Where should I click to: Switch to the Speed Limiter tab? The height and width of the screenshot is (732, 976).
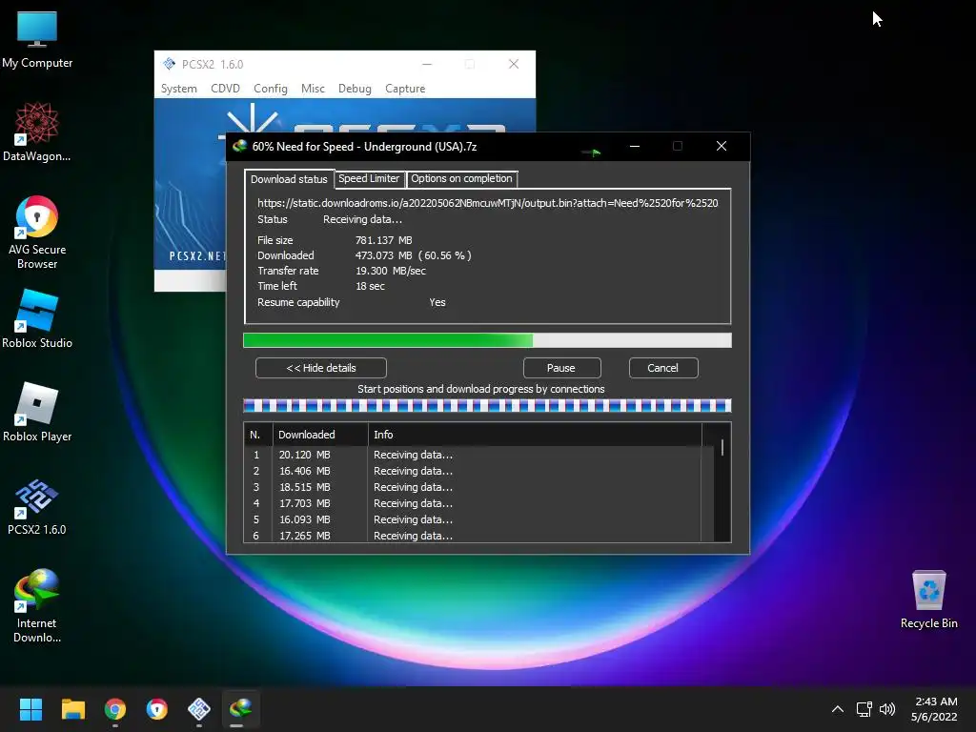pos(369,178)
